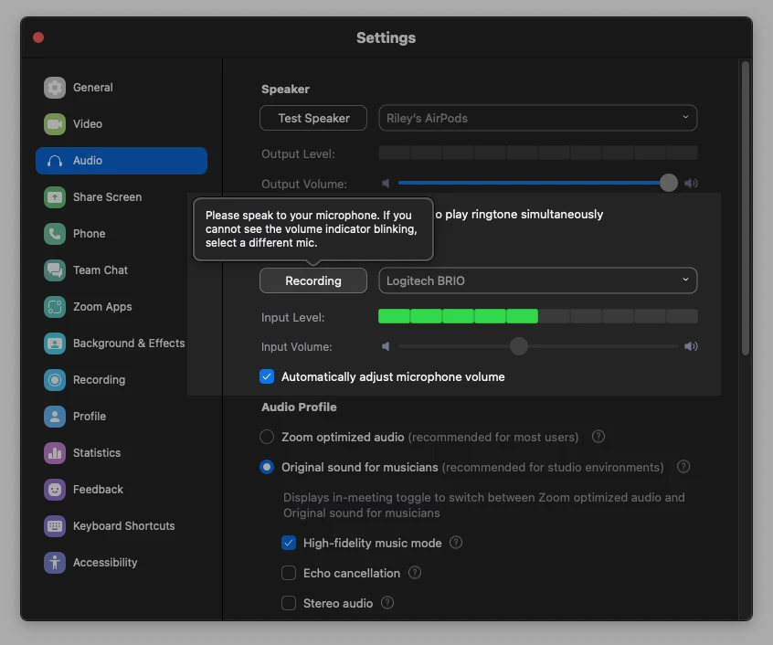Click the settings vertical scrollbar

pos(746,208)
